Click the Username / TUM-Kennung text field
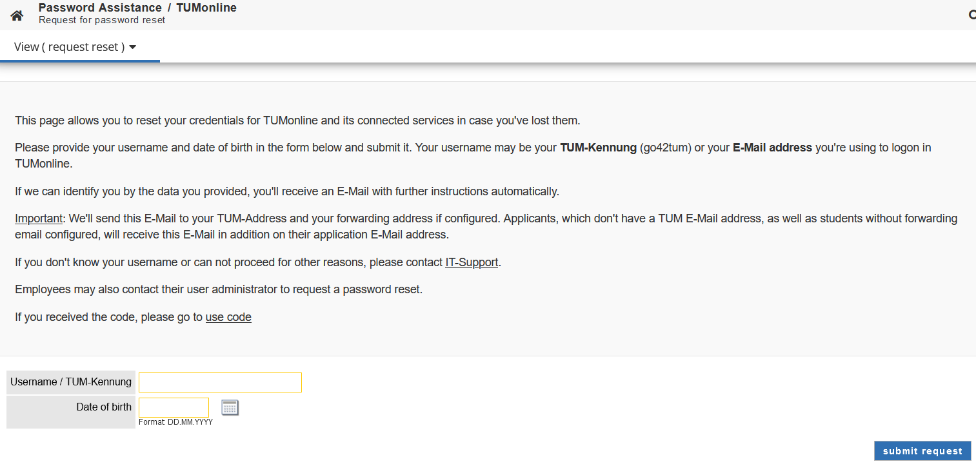This screenshot has width=976, height=464. [220, 382]
